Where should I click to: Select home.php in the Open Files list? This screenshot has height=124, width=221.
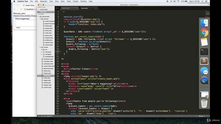46,12
